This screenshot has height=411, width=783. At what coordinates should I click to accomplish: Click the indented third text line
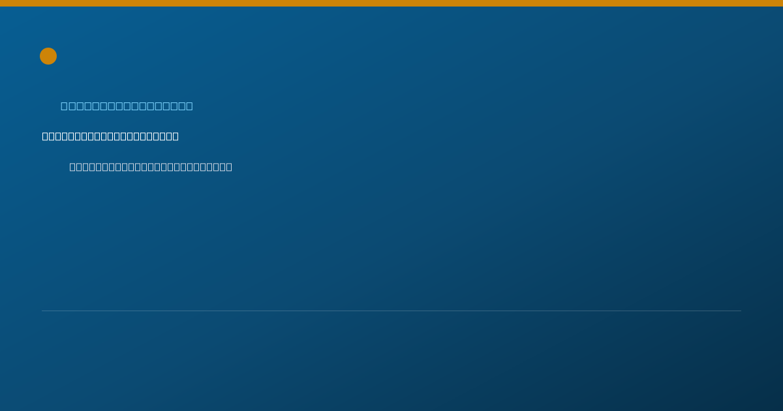click(151, 167)
